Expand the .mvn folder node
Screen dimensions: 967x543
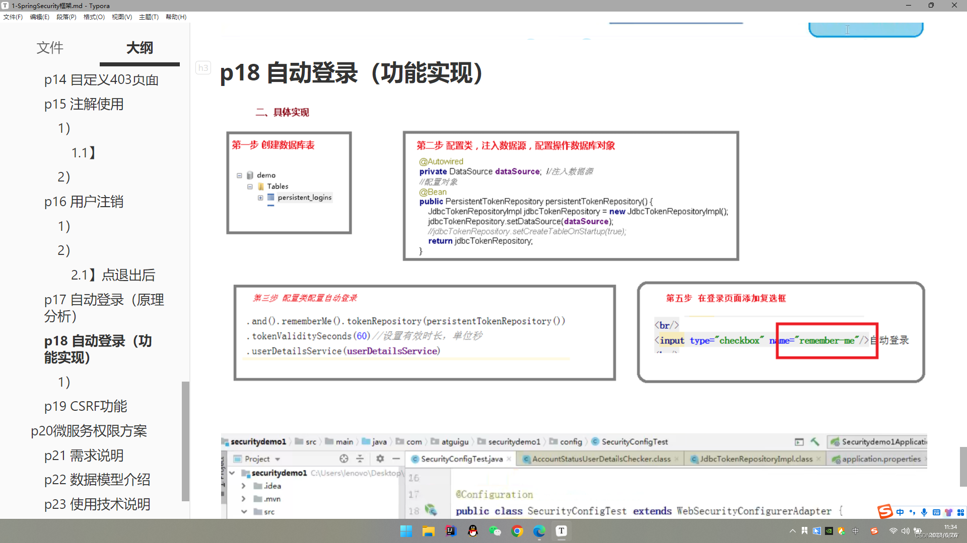(x=243, y=499)
